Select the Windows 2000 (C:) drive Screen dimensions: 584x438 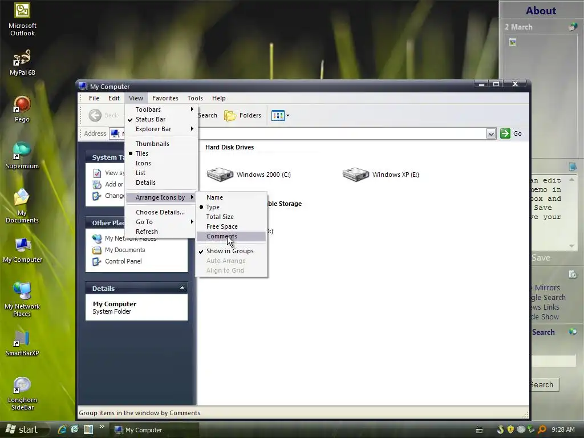249,175
